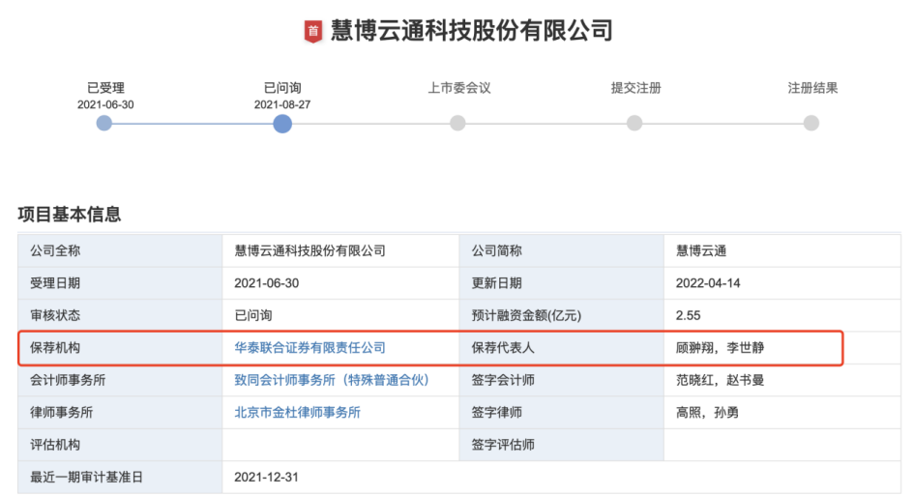914x496 pixels.
Task: Click the 保荐代表人 value 顾翀翔，李世静
Action: pyautogui.click(x=720, y=348)
